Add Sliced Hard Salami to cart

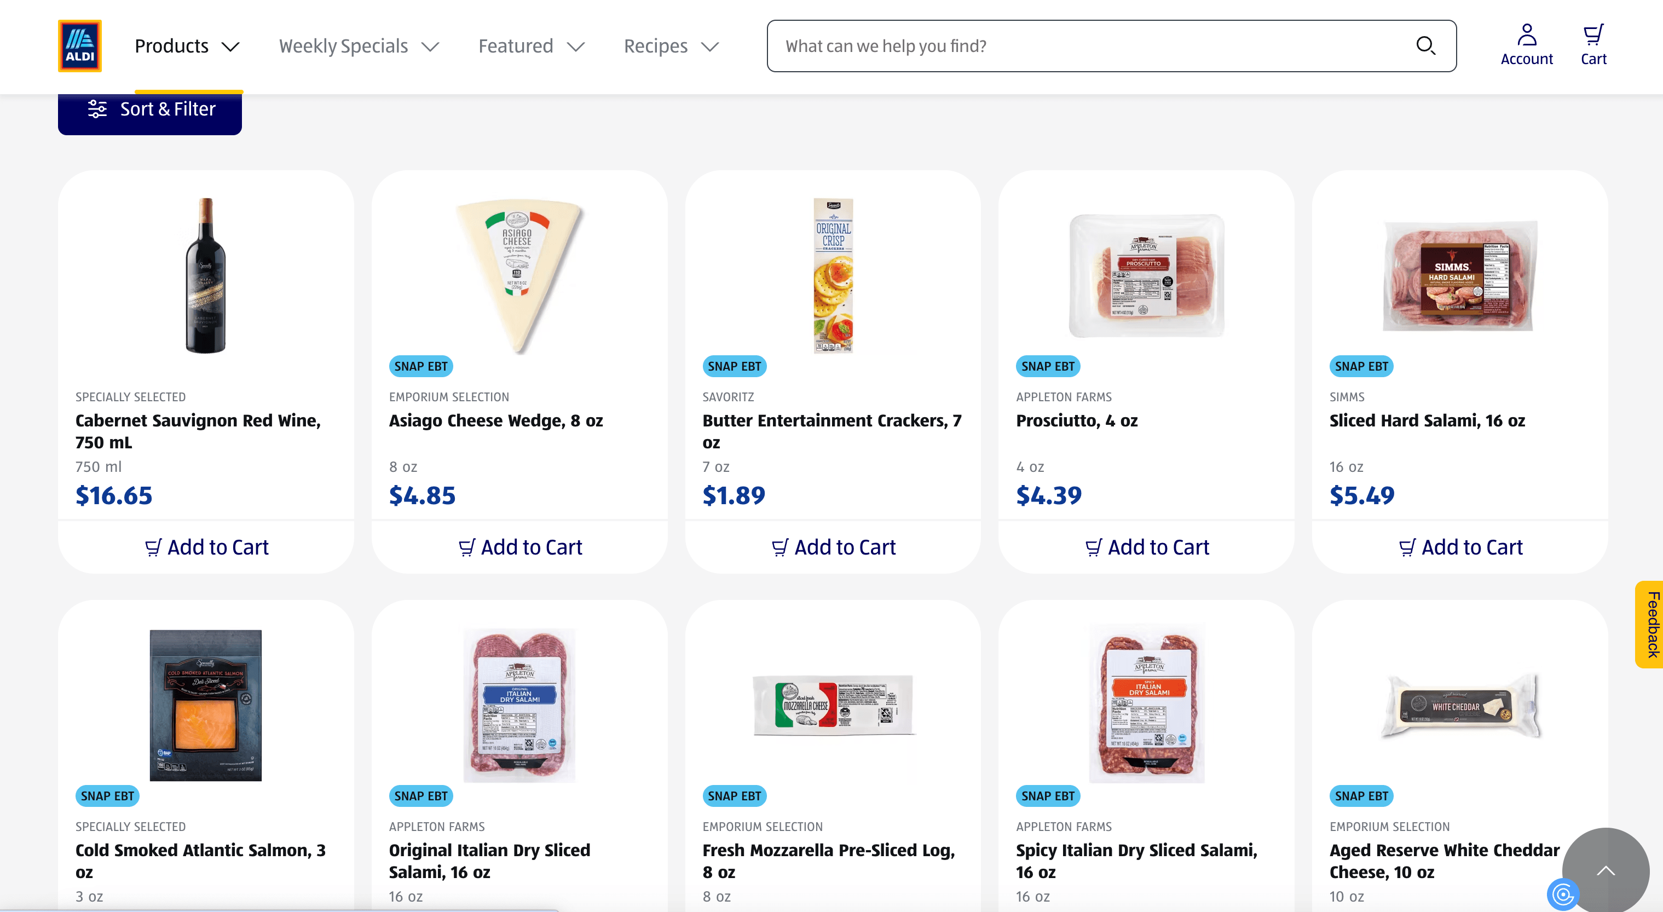point(1460,547)
